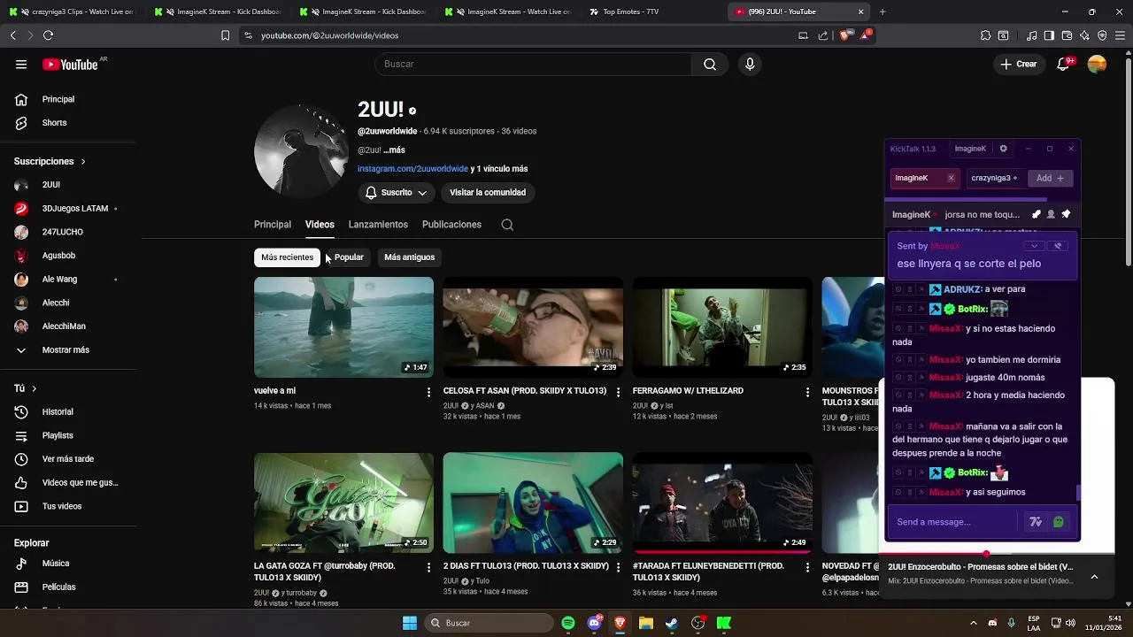Open Kick app from the taskbar
The image size is (1133, 637).
[724, 623]
